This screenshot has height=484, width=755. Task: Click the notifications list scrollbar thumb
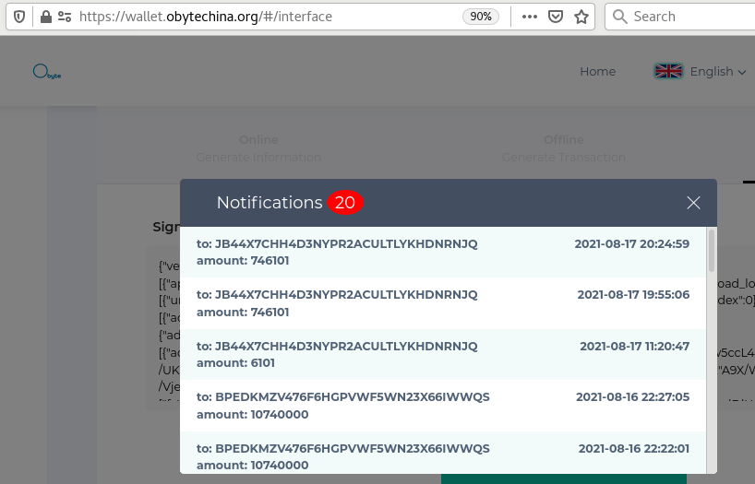click(x=712, y=250)
